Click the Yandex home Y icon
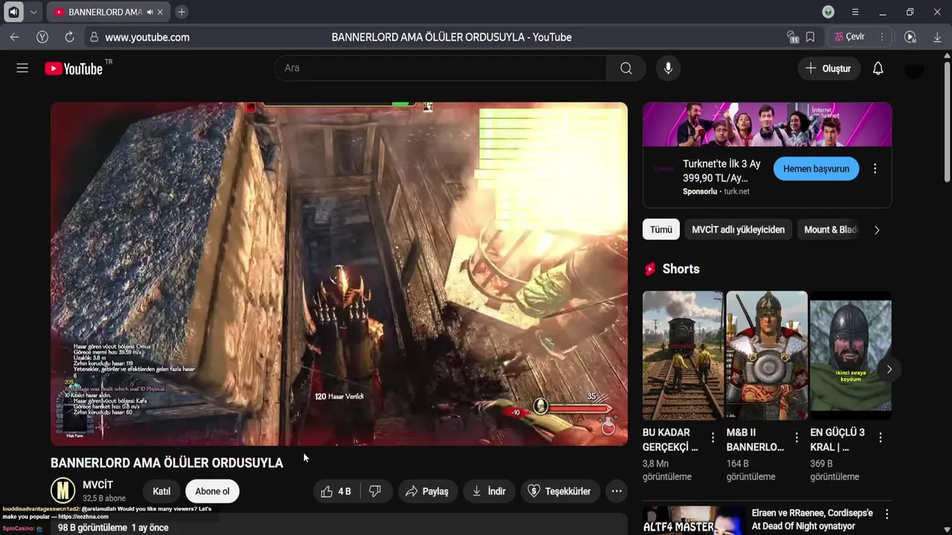The width and height of the screenshot is (952, 535). click(x=42, y=37)
